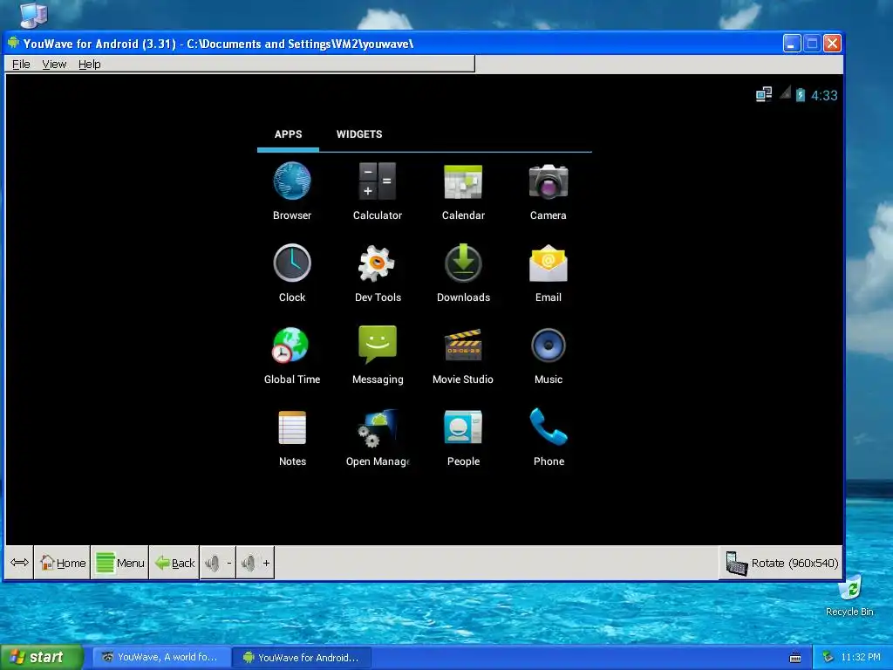Launch the Open Manager app
893x670 pixels.
[377, 437]
